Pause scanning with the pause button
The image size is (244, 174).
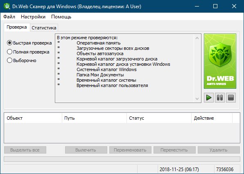pos(220,98)
